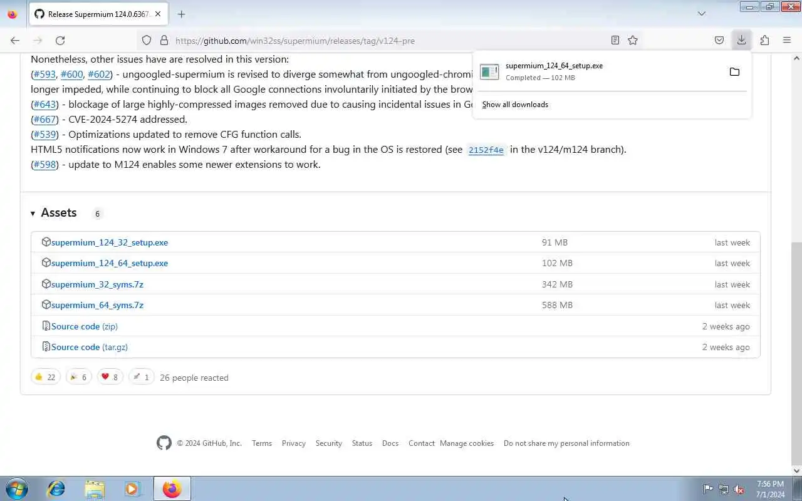Click the Firefox back arrow
This screenshot has width=802, height=501.
[15, 40]
